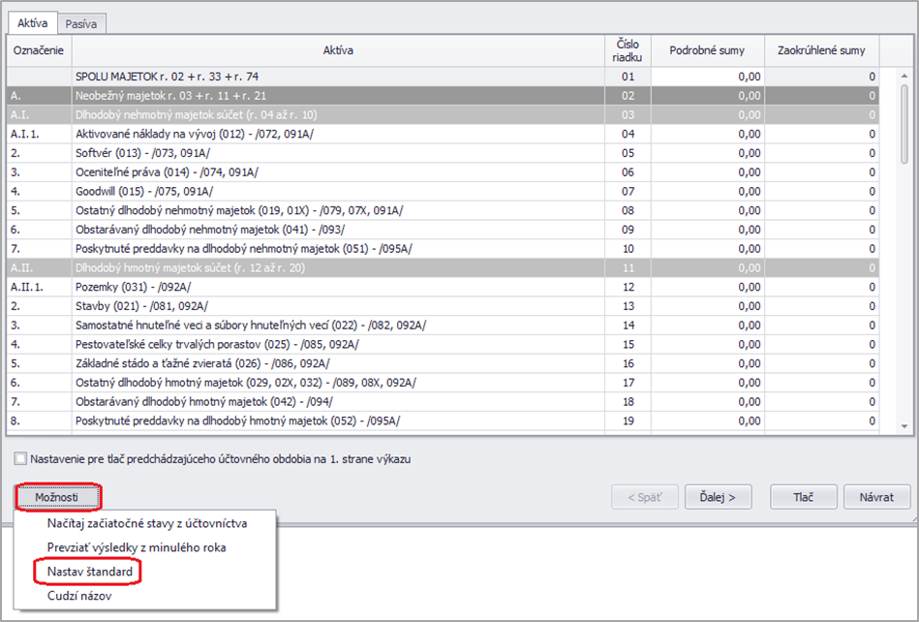Click the disabled Späť back button
Screen dimensions: 919x622
coord(644,497)
